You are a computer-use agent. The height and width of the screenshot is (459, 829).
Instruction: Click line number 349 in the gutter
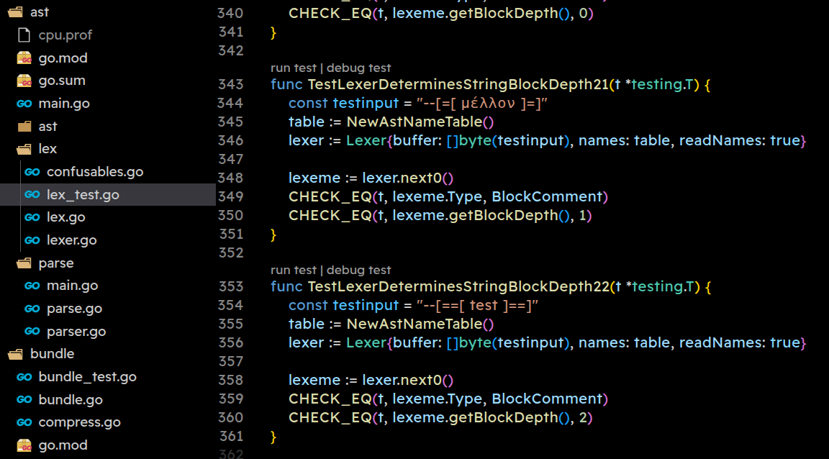coord(230,196)
